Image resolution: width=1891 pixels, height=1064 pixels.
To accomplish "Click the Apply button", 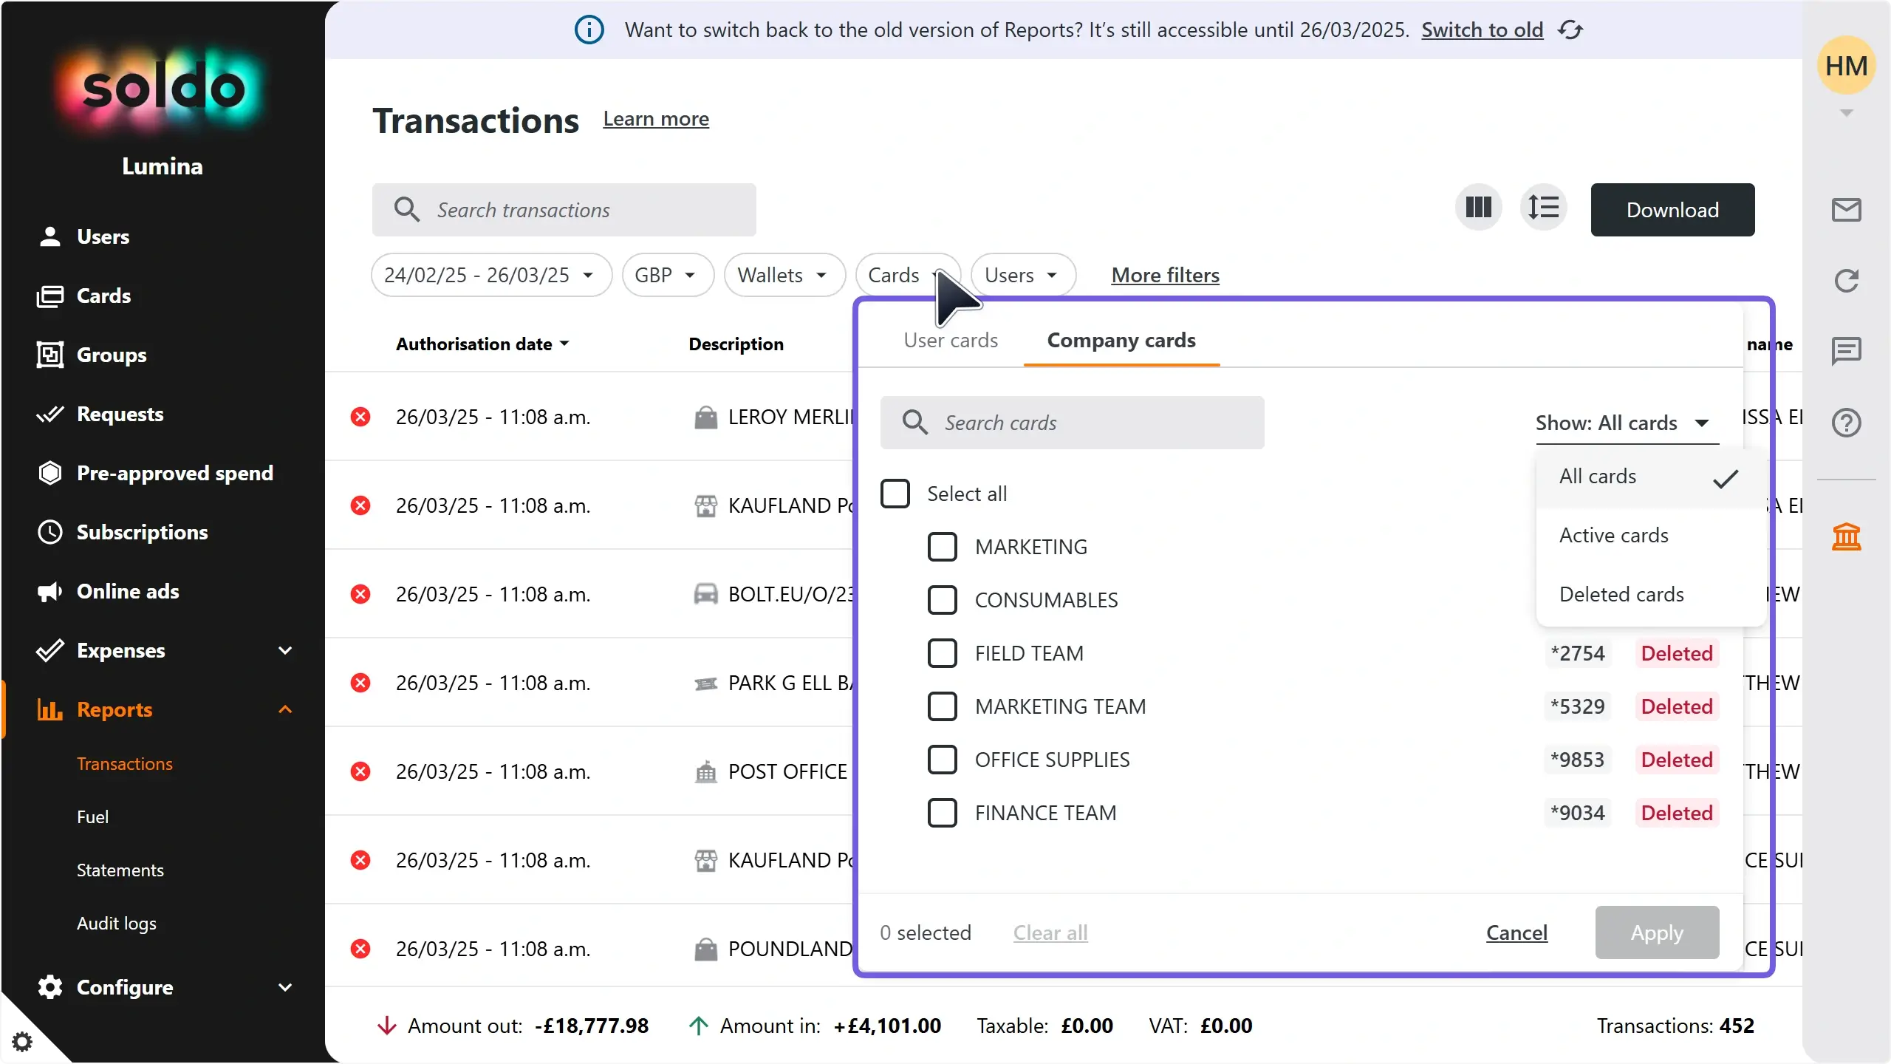I will (x=1655, y=932).
